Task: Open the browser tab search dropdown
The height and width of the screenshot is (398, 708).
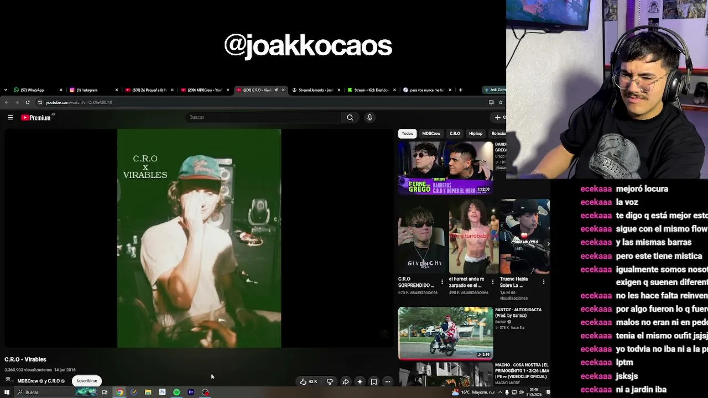Action: click(6, 90)
